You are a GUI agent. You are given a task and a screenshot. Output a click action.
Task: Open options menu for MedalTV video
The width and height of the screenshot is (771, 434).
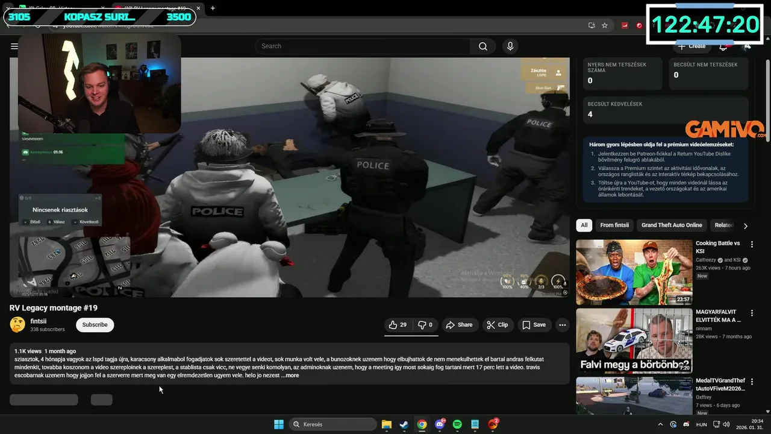[752, 382]
